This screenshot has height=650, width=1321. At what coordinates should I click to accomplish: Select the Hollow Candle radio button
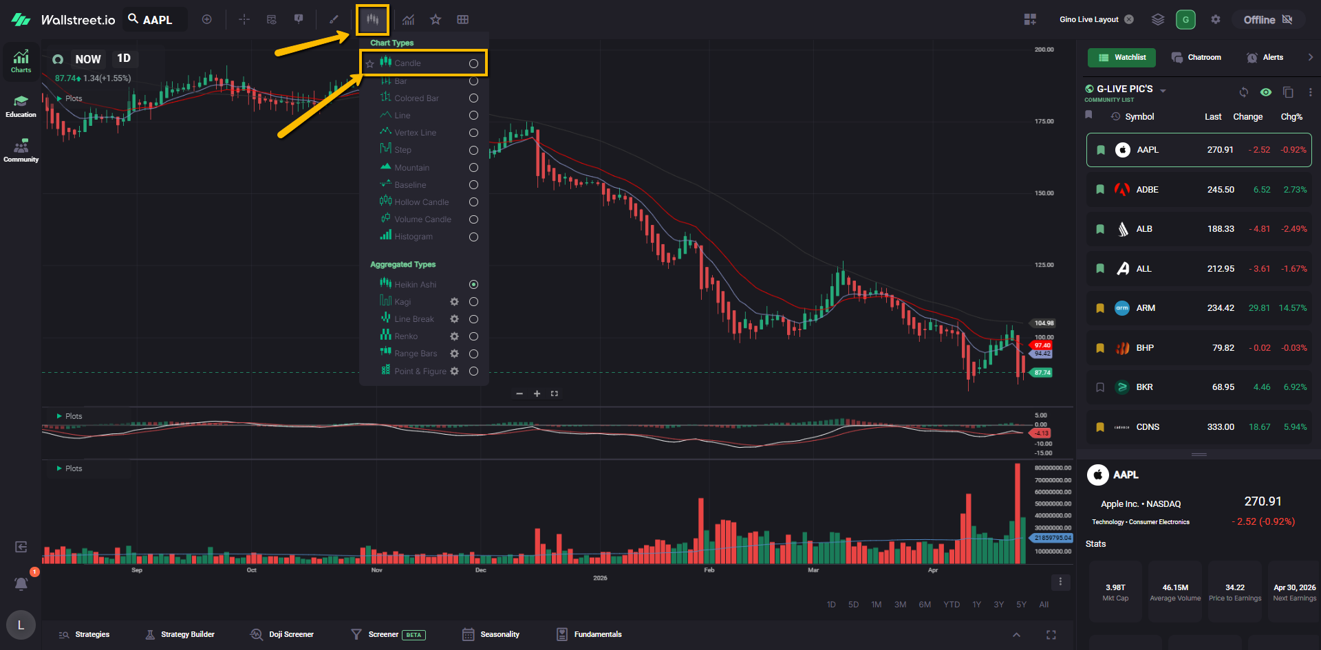pyautogui.click(x=473, y=202)
